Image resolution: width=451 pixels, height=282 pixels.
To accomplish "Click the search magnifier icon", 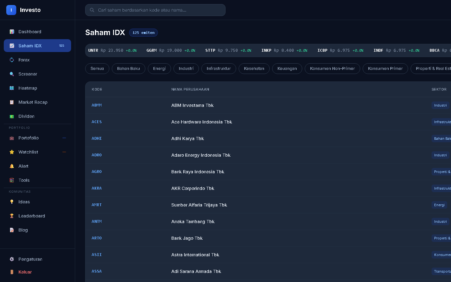I will click(x=92, y=10).
